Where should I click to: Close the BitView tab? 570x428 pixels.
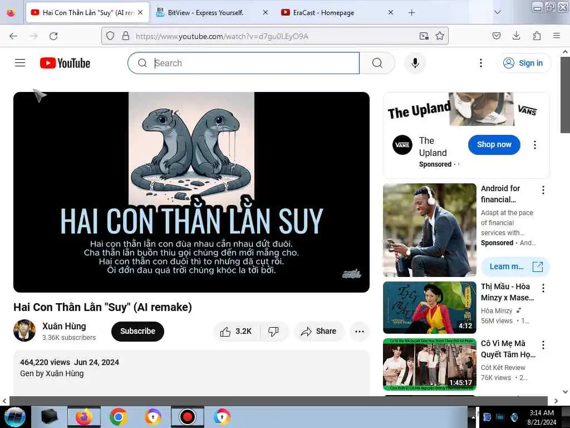click(x=266, y=12)
